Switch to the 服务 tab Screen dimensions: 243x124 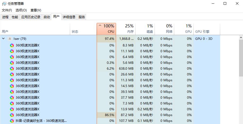point(82,17)
